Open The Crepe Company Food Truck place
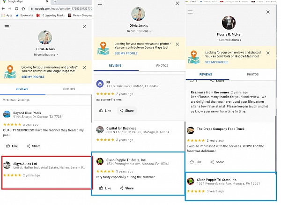The height and width of the screenshot is (205, 281). point(221,129)
